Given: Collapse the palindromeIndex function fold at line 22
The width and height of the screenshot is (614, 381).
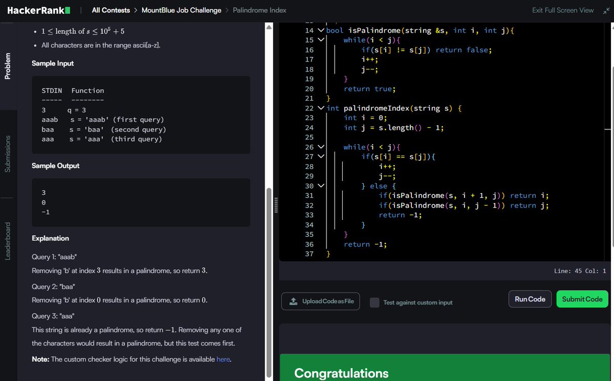Looking at the screenshot, I should pyautogui.click(x=321, y=108).
